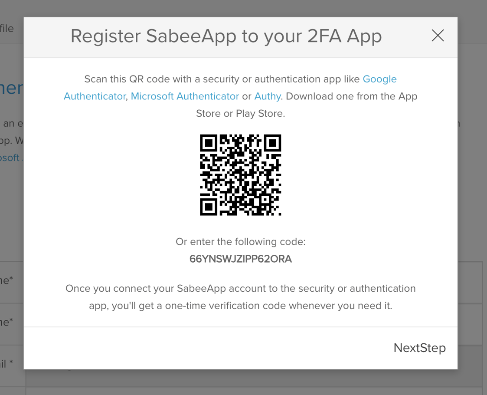This screenshot has height=395, width=487.
Task: Click the dialog title text
Action: click(226, 36)
